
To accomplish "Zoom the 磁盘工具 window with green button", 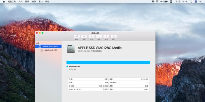I will pyautogui.click(x=43, y=33).
